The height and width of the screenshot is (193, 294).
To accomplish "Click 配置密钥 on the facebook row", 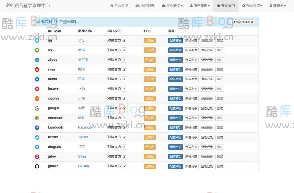I will [175, 128].
